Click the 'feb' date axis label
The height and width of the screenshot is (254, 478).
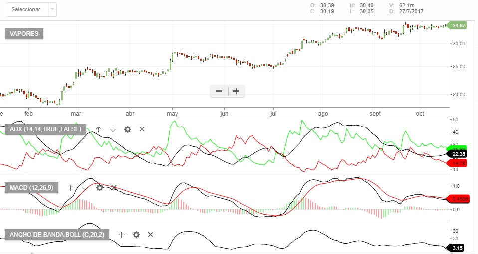pyautogui.click(x=28, y=114)
